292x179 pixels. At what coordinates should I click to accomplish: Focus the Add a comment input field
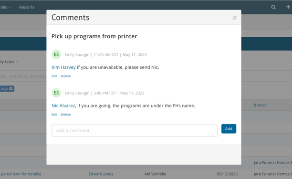pyautogui.click(x=135, y=131)
